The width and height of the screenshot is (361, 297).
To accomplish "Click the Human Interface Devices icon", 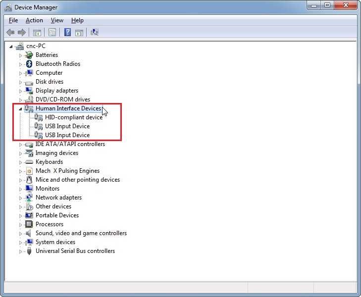I will (x=29, y=108).
